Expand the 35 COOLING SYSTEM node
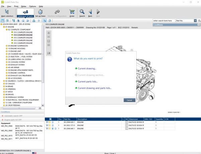 pos(7,62)
